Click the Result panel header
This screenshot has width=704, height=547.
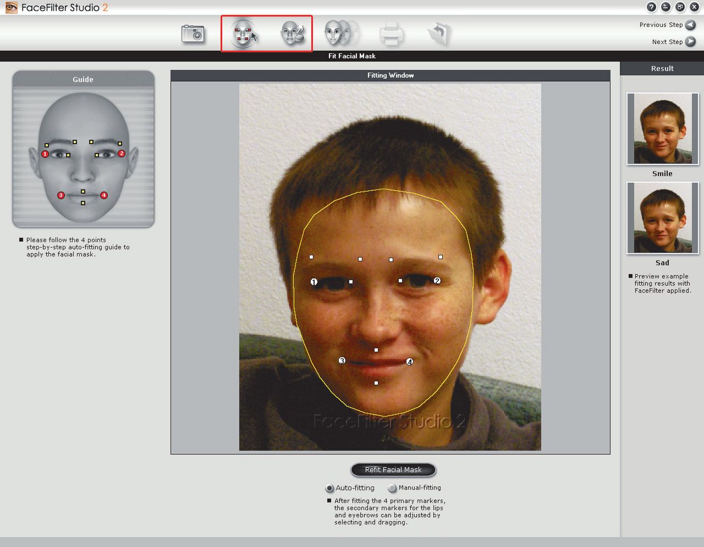(x=662, y=68)
